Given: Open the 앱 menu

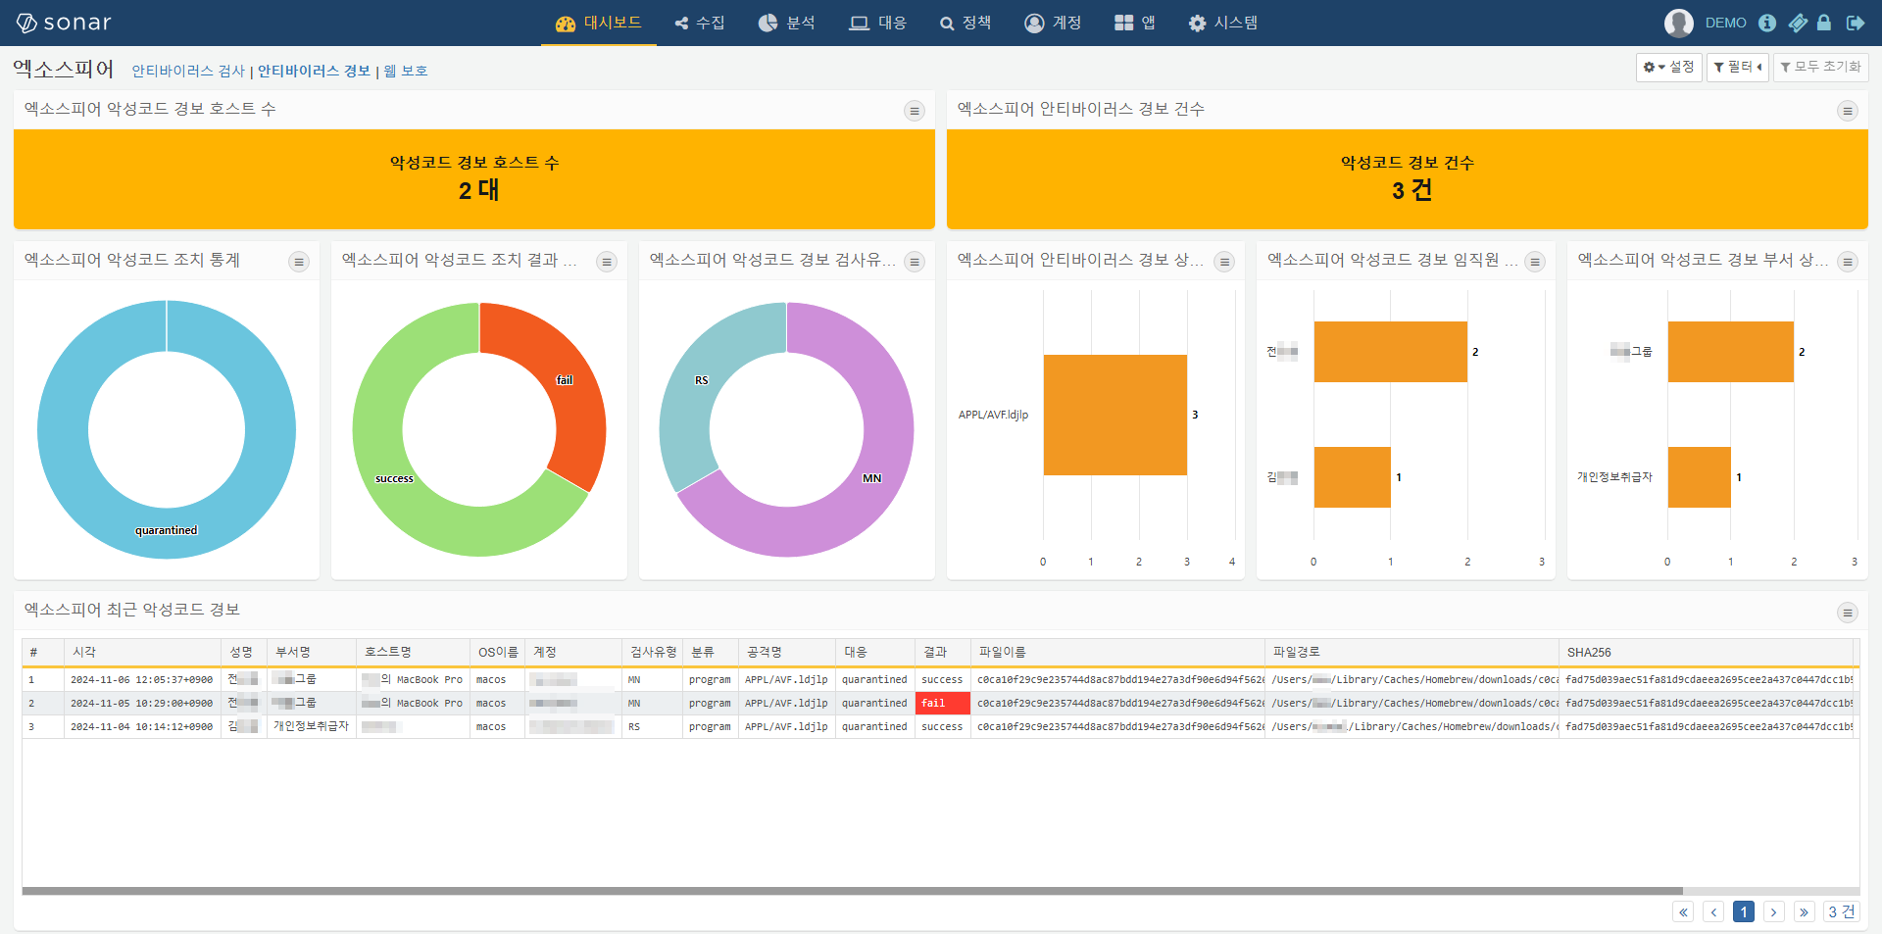Looking at the screenshot, I should point(1135,23).
